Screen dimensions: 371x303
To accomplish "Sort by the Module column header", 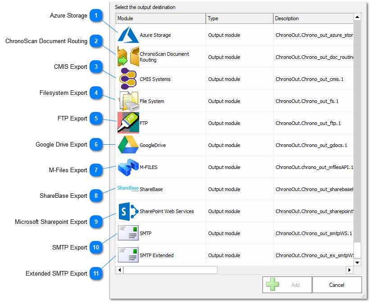I will pos(161,18).
